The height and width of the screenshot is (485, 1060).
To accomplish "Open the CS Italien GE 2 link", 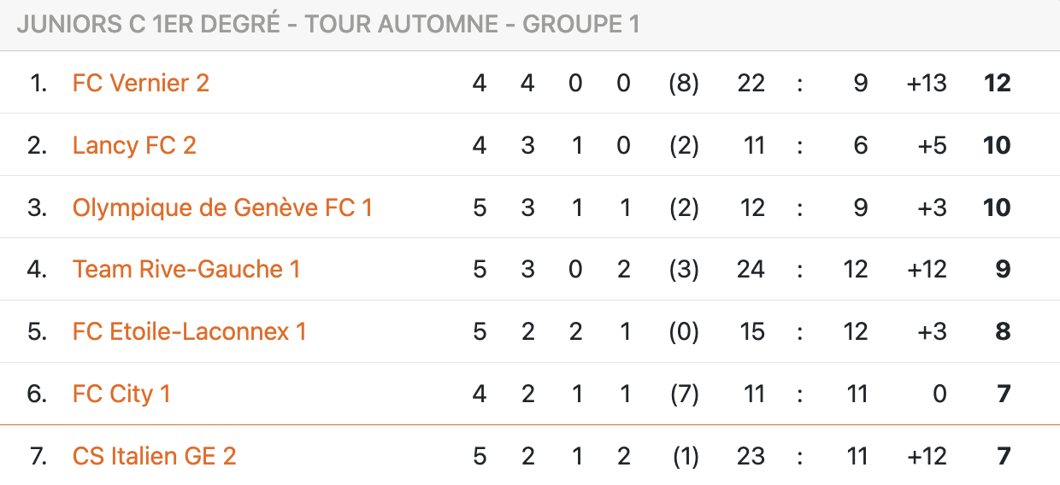I will tap(154, 456).
